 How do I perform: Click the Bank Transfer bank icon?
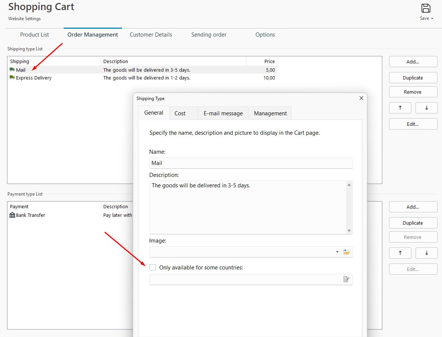pos(12,215)
